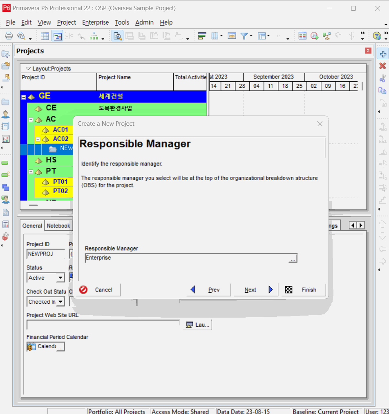Click the Risks dice icon in left sidebar
Viewport: 389px width, 414px height.
(6, 236)
